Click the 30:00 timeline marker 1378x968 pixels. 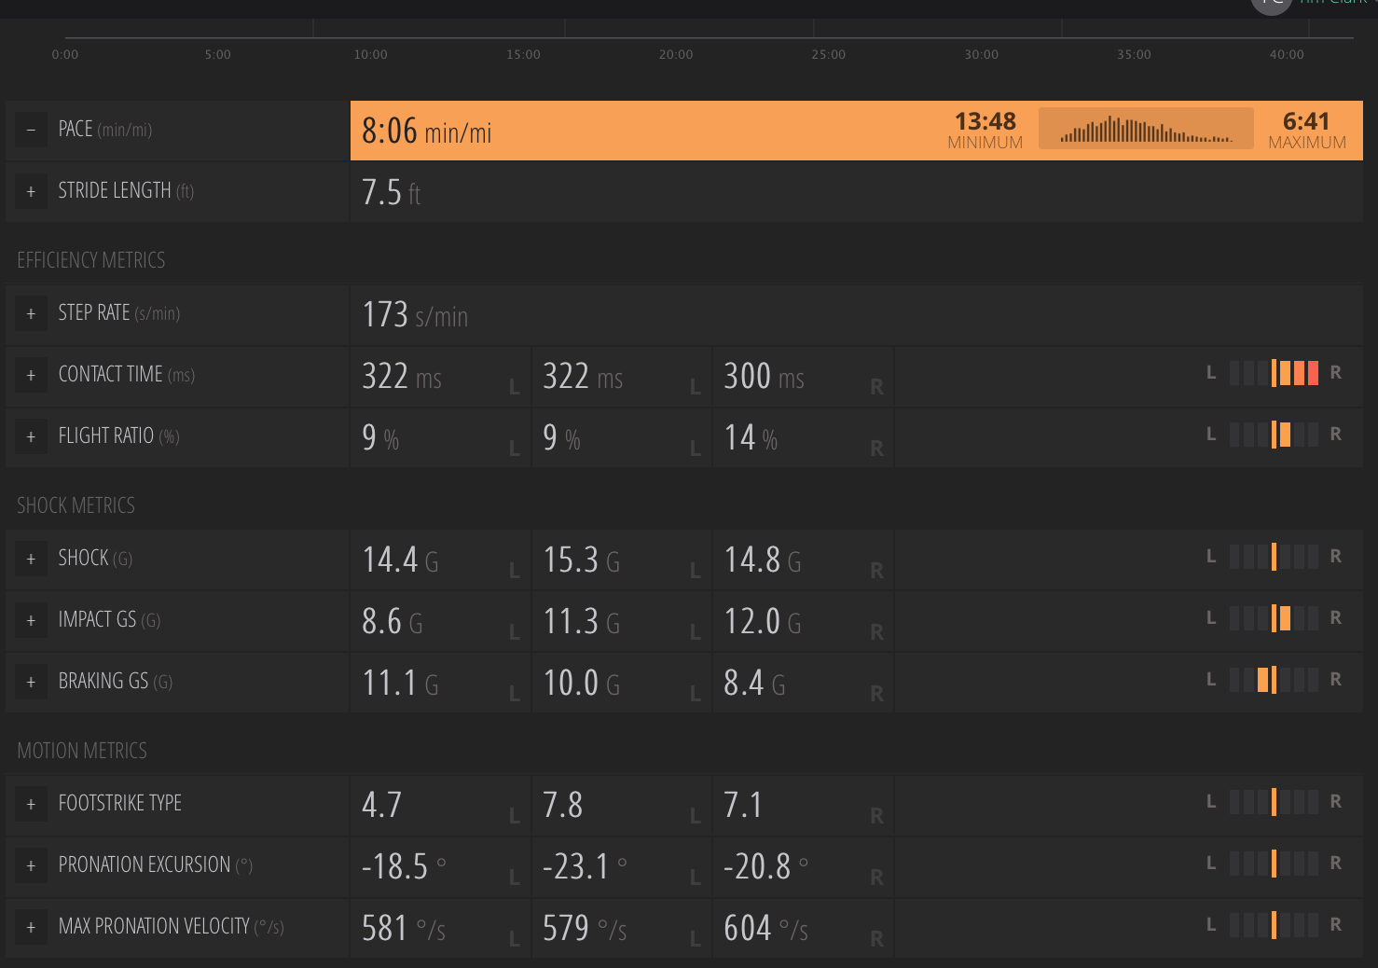tap(981, 55)
